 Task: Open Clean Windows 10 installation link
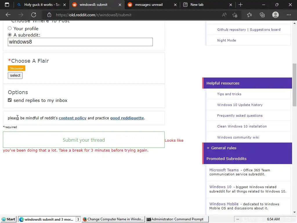(242, 126)
